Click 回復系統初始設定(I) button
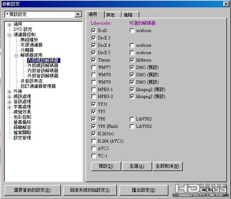Viewport: 231px width, 199px height. [90, 190]
